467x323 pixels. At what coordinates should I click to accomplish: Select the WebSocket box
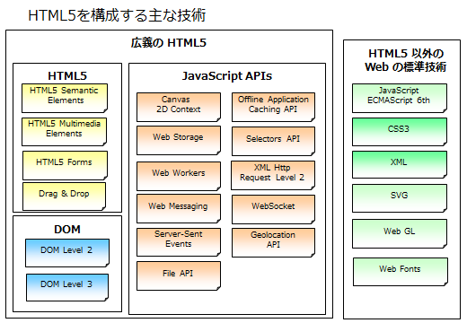[x=273, y=209]
